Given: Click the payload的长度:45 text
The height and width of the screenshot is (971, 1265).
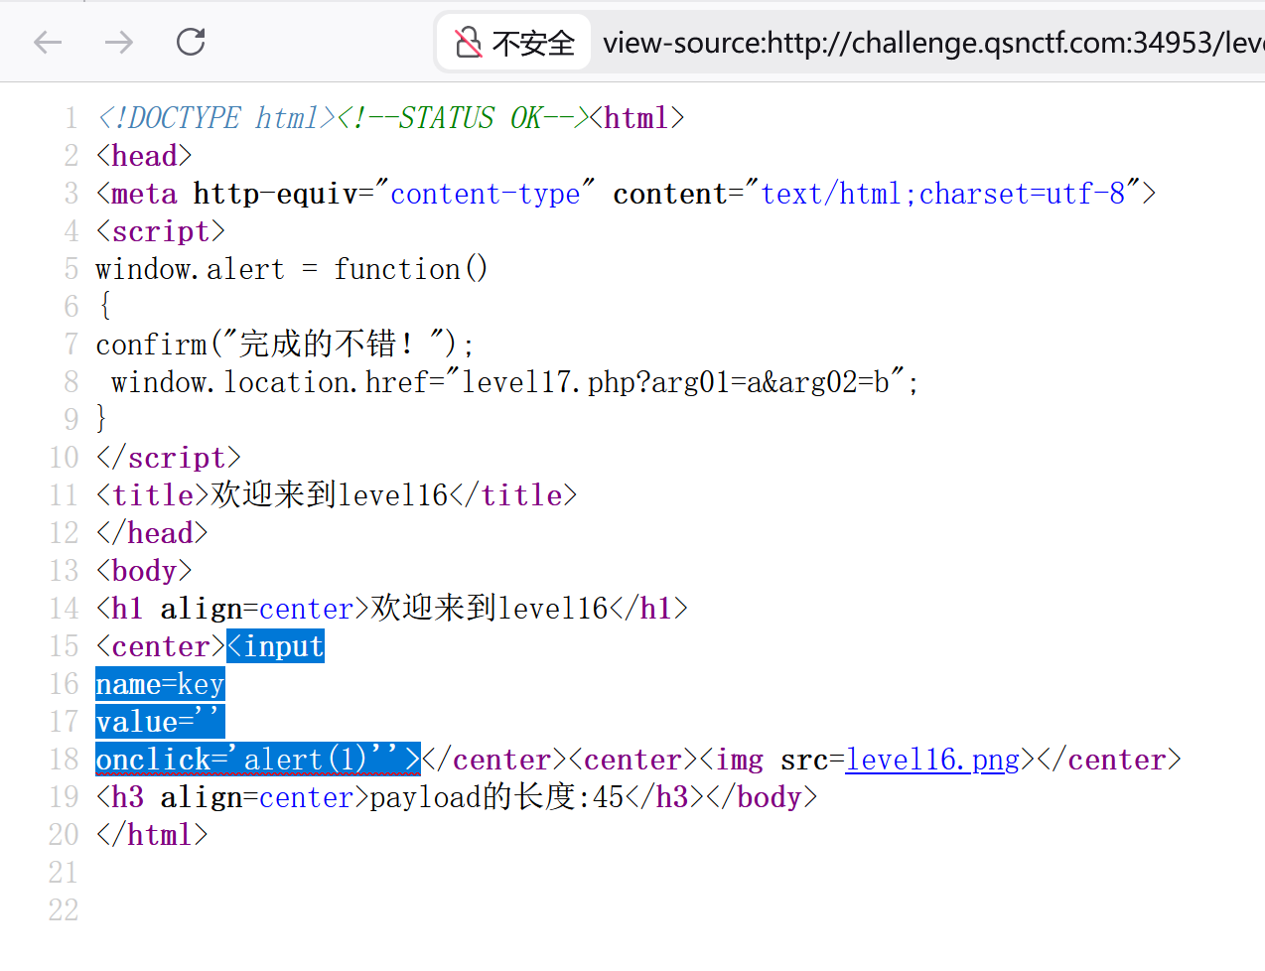Looking at the screenshot, I should pos(496,797).
